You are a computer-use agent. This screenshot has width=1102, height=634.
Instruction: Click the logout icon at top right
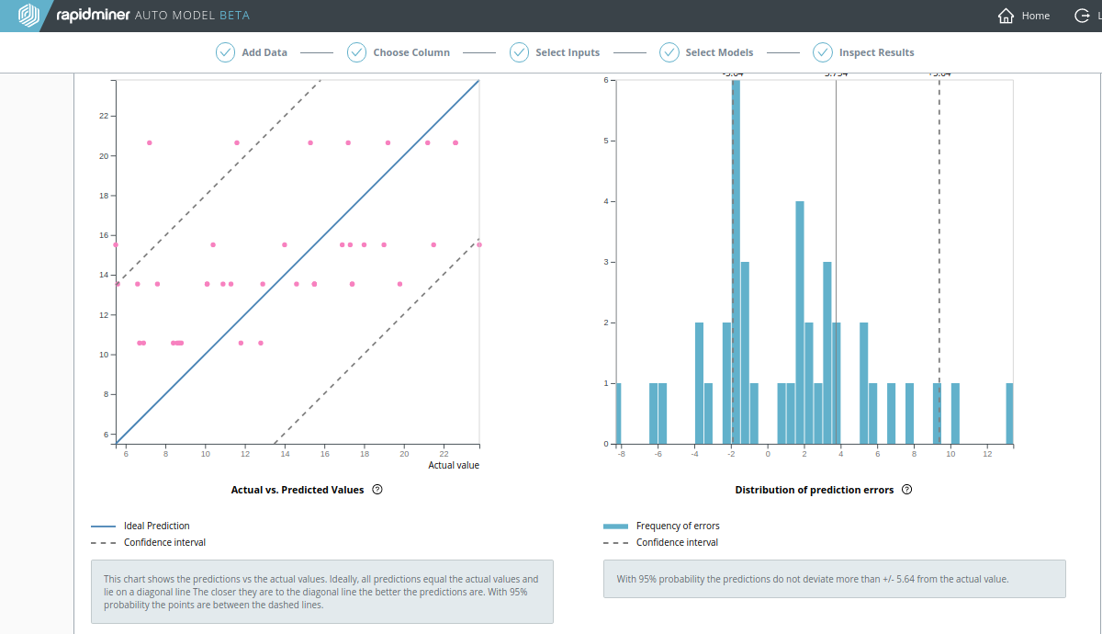click(x=1082, y=16)
